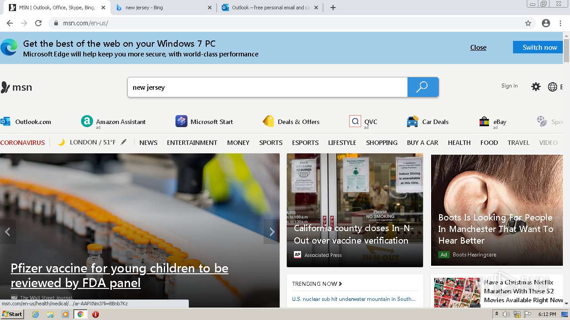Open Car Deals shortcut
Screen dimensions: 570x320
[427, 121]
